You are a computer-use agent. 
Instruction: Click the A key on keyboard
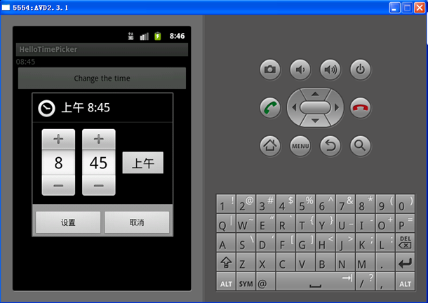click(226, 243)
